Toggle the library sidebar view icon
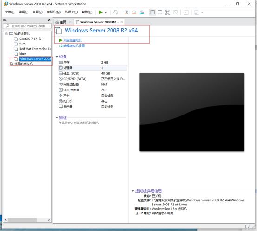 (x=152, y=12)
